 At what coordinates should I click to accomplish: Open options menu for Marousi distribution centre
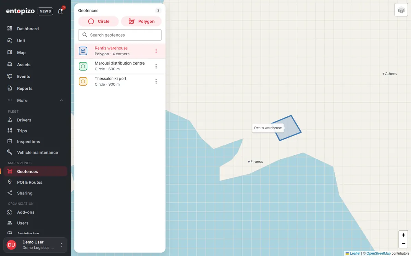point(156,66)
